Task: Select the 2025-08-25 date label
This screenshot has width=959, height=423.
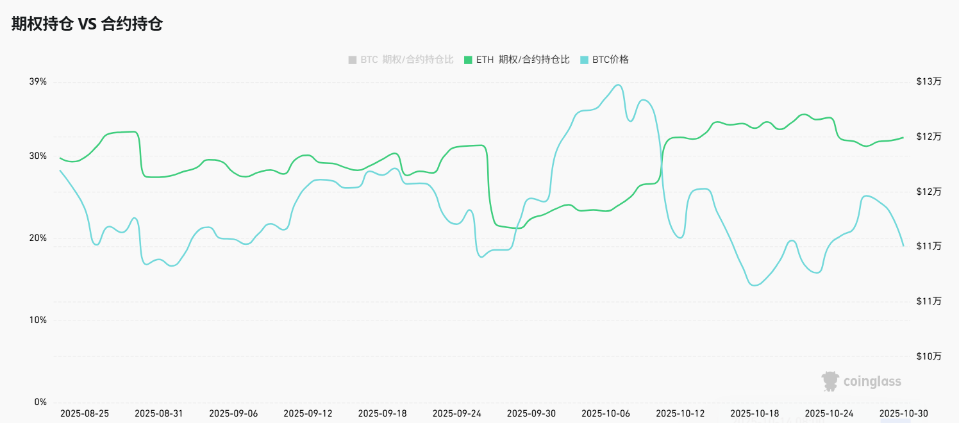Action: [x=85, y=413]
